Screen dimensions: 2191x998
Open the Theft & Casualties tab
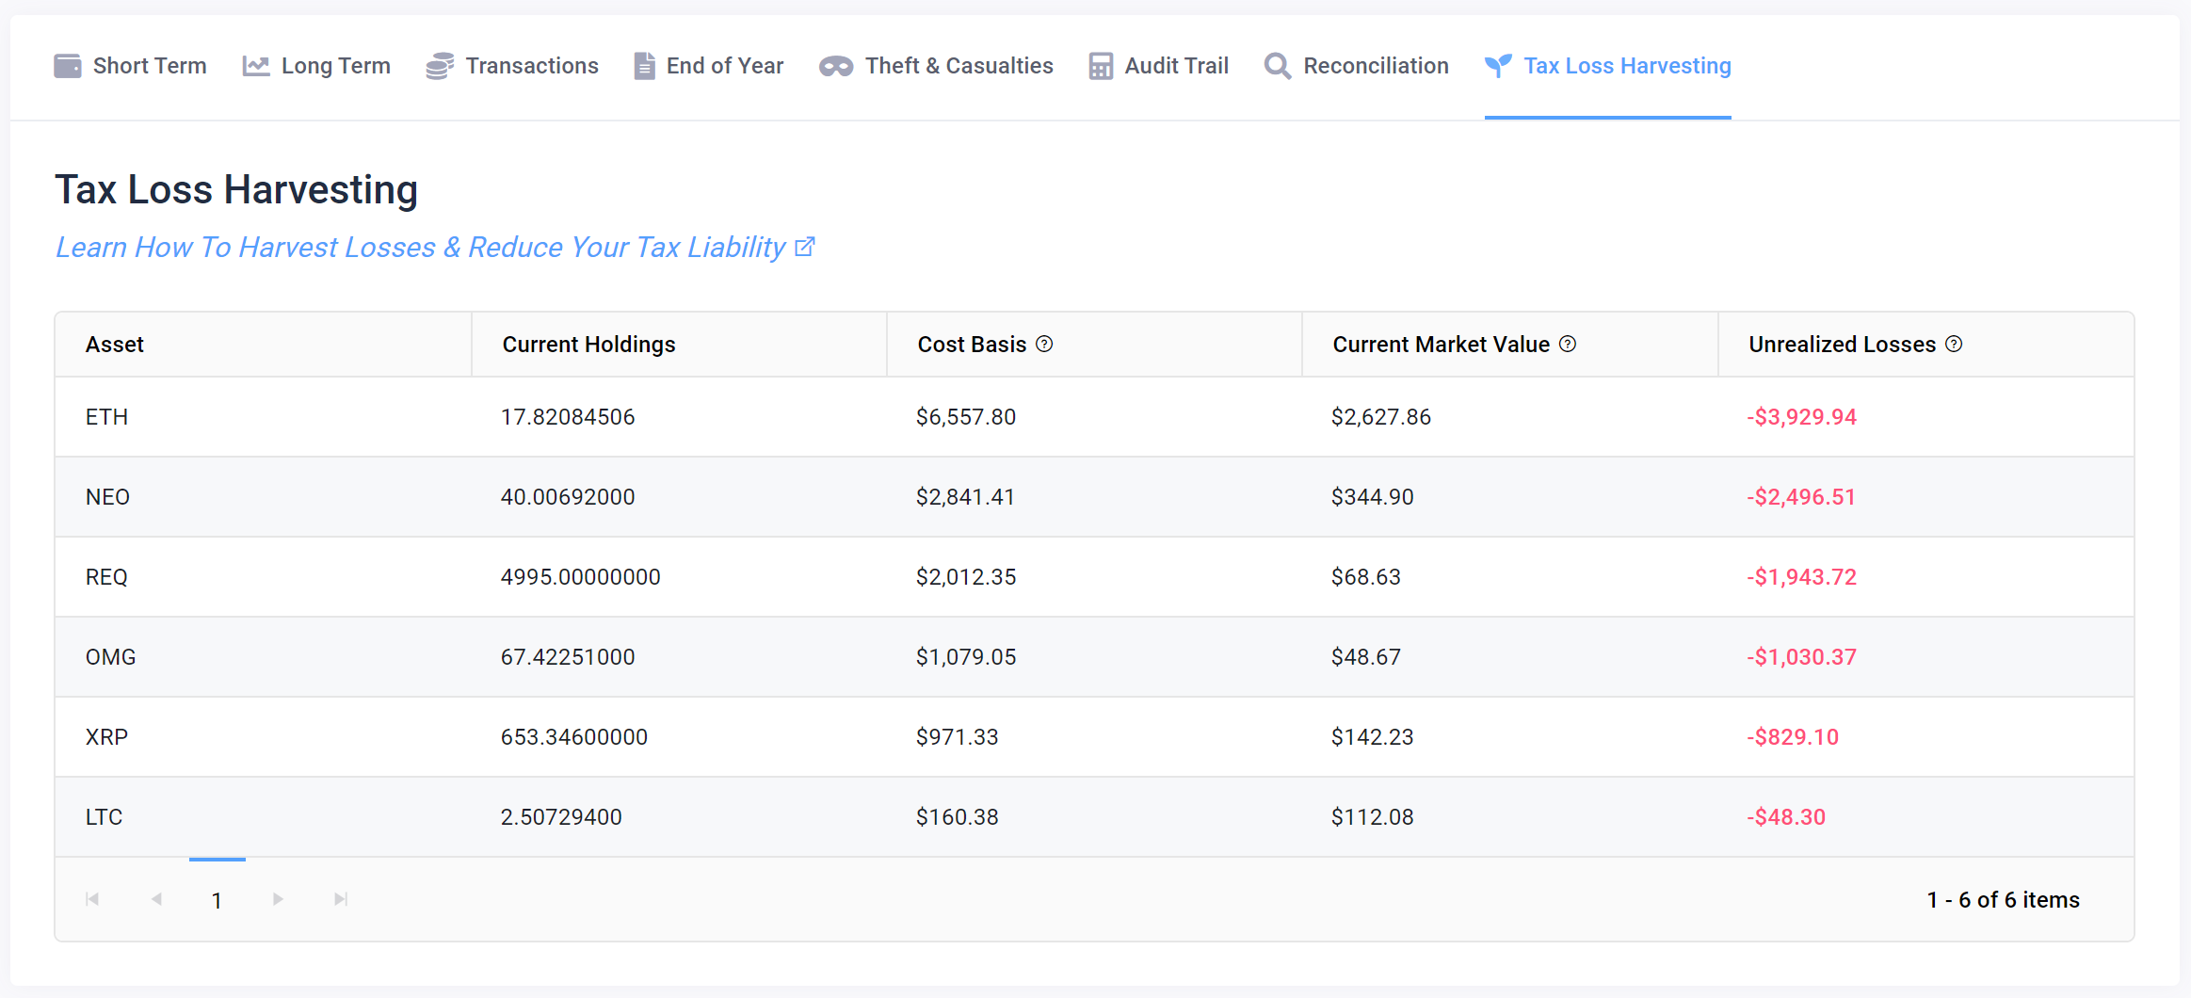pos(936,66)
